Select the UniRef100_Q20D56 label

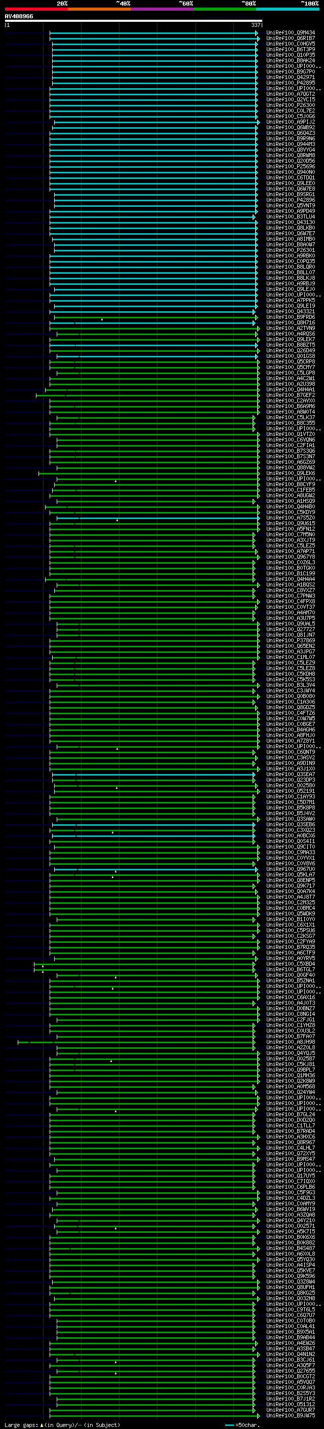(x=291, y=161)
